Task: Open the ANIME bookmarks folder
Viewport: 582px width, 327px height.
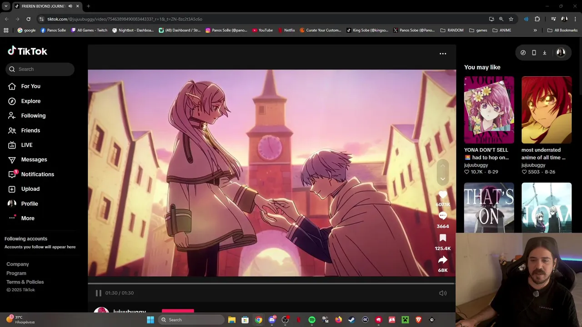Action: (502, 30)
